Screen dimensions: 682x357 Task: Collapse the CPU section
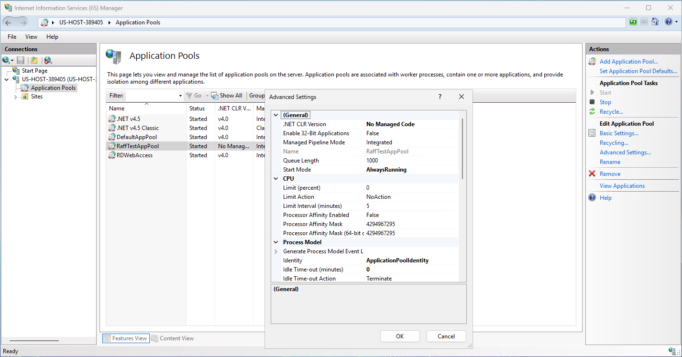click(275, 179)
